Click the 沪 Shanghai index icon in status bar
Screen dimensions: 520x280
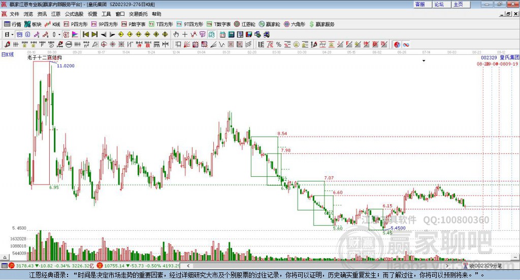[x=11, y=266]
